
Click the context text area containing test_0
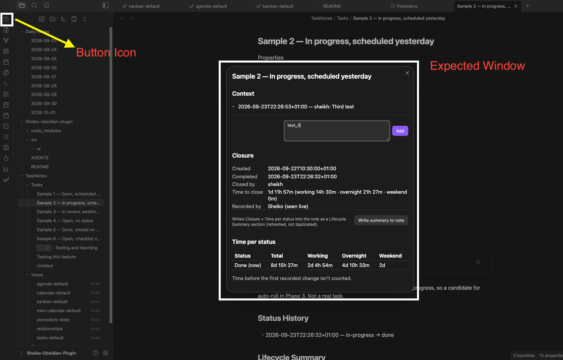click(x=337, y=131)
